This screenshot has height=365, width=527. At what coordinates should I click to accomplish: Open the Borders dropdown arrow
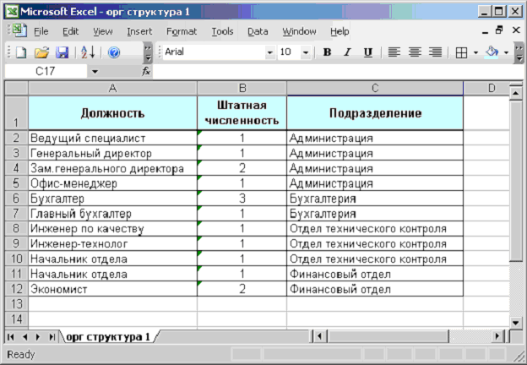pos(475,52)
